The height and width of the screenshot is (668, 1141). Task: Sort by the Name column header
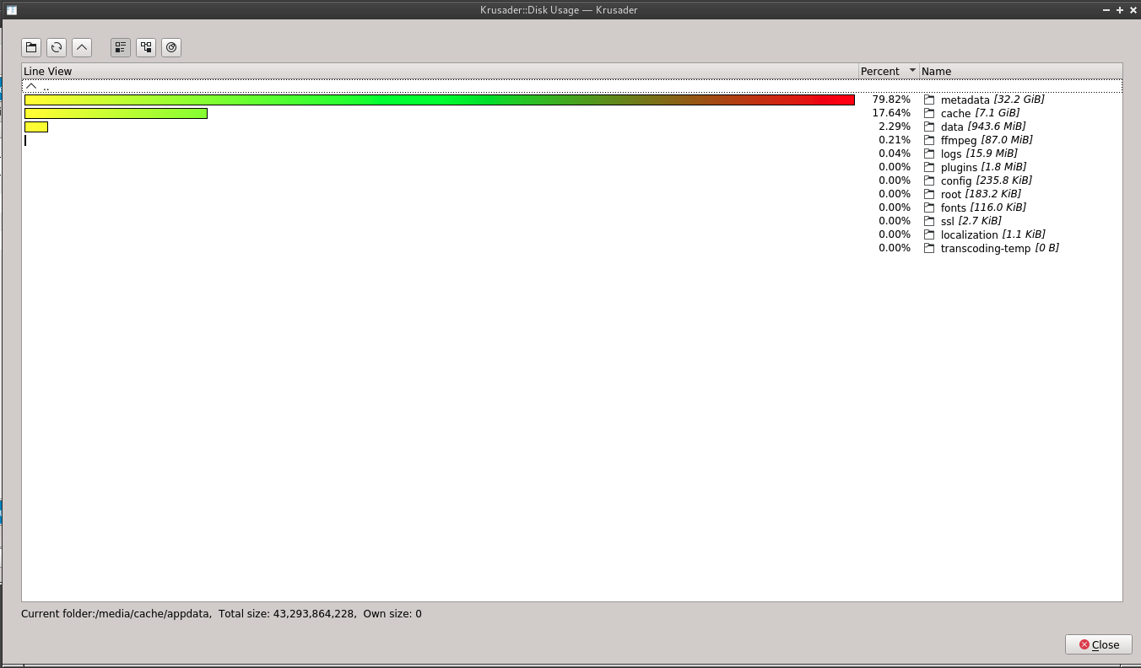tap(1021, 72)
